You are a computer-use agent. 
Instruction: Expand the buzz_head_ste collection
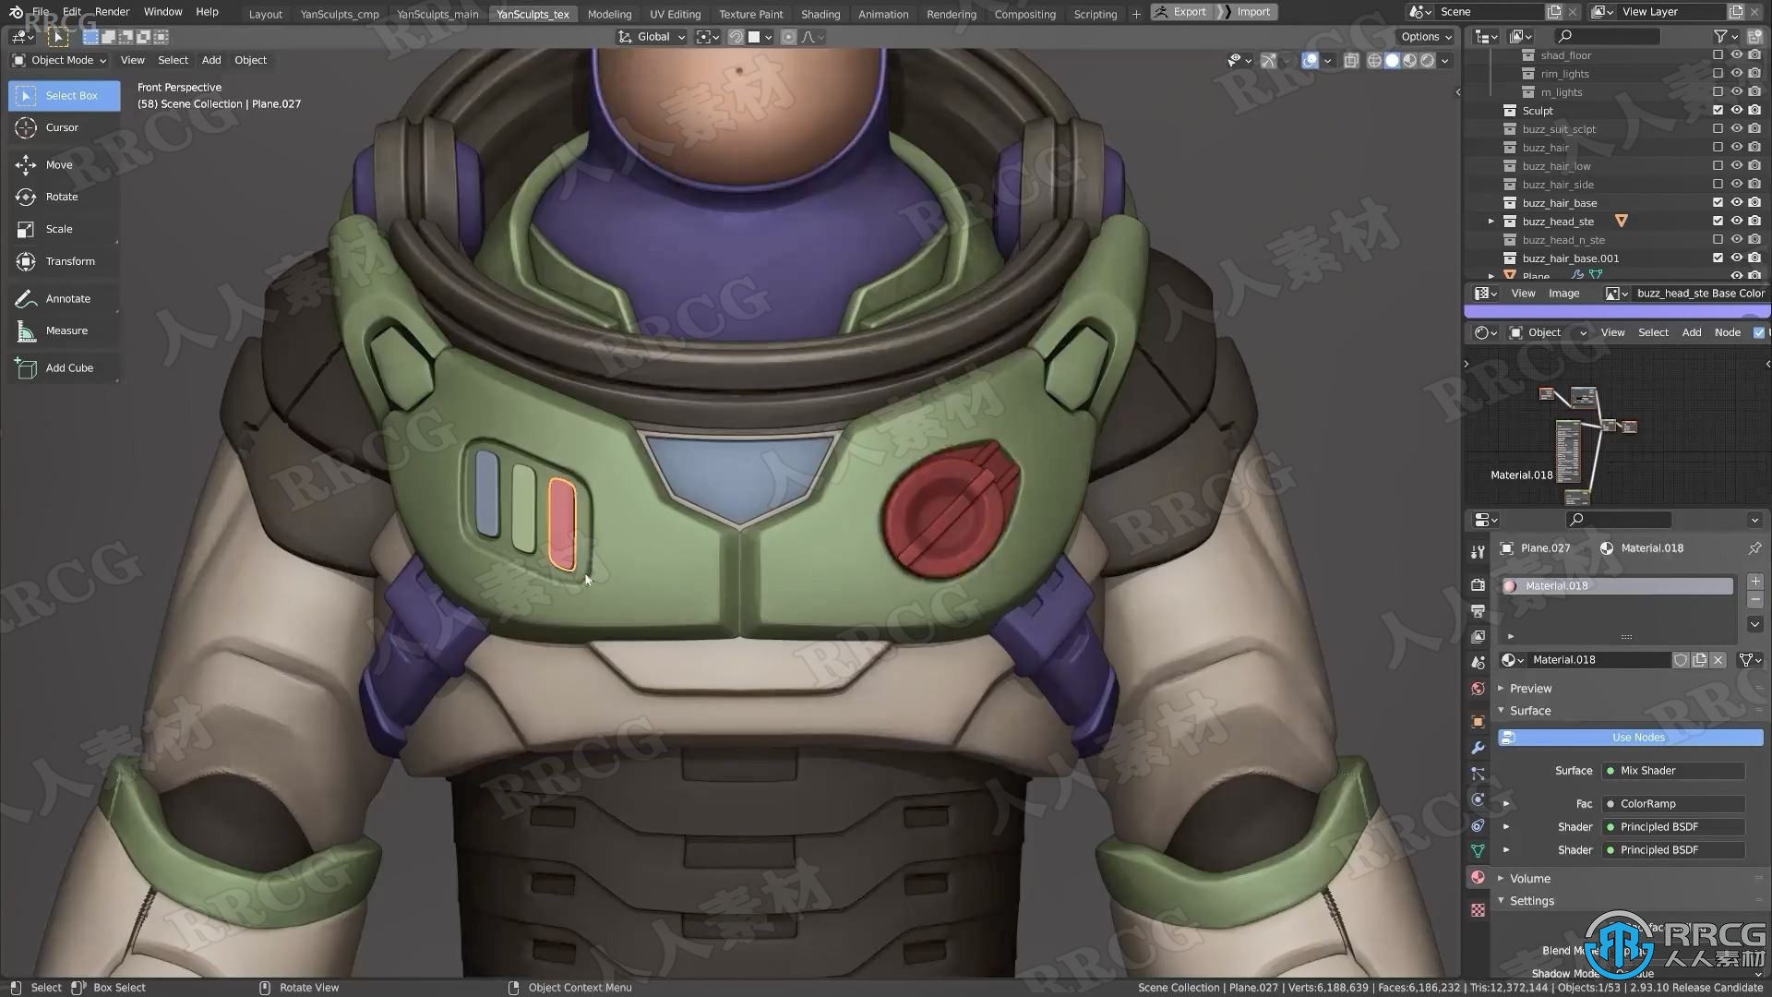tap(1491, 222)
